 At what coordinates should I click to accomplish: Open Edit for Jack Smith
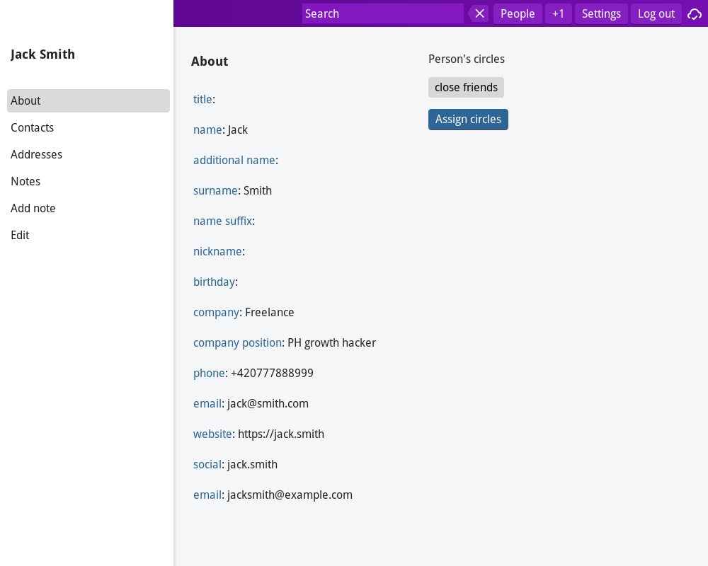[20, 235]
